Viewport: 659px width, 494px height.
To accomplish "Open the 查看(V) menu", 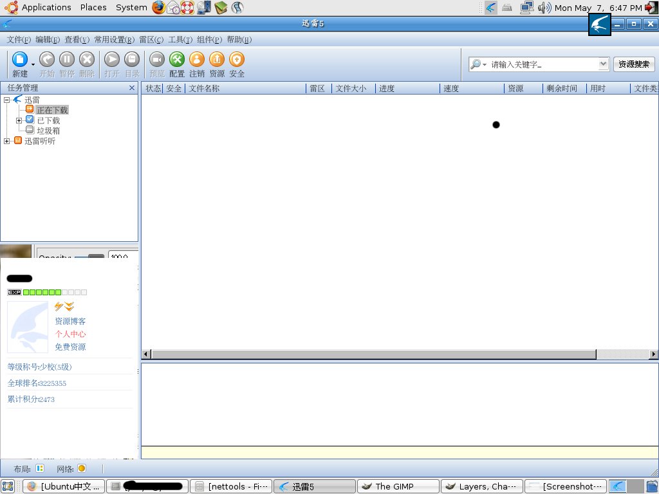I will [77, 39].
